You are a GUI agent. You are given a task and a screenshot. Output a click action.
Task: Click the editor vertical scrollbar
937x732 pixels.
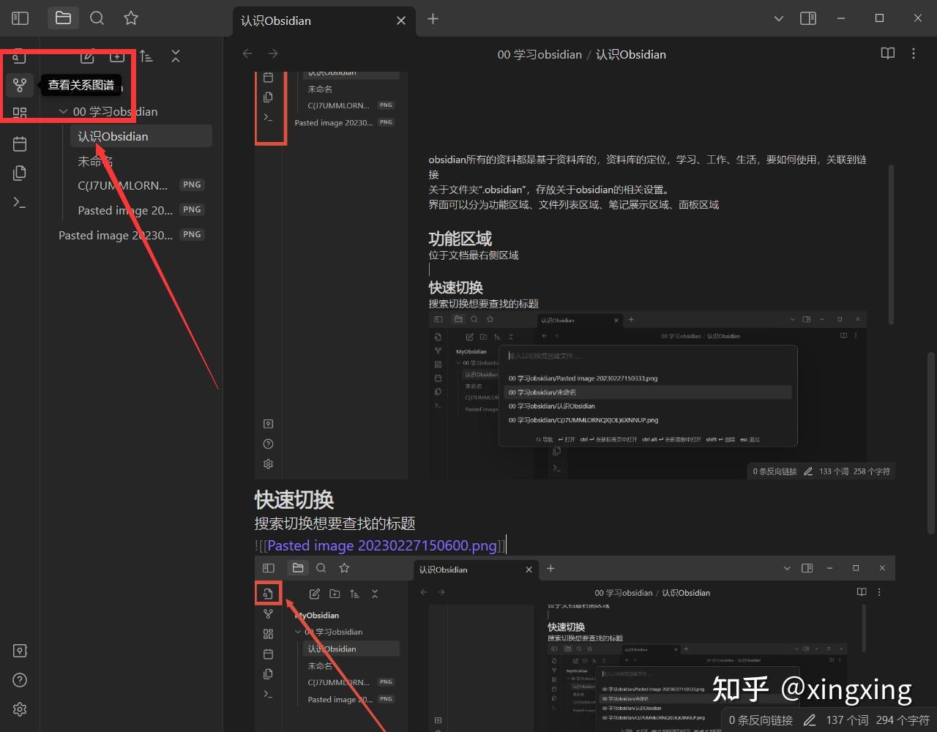(931, 443)
